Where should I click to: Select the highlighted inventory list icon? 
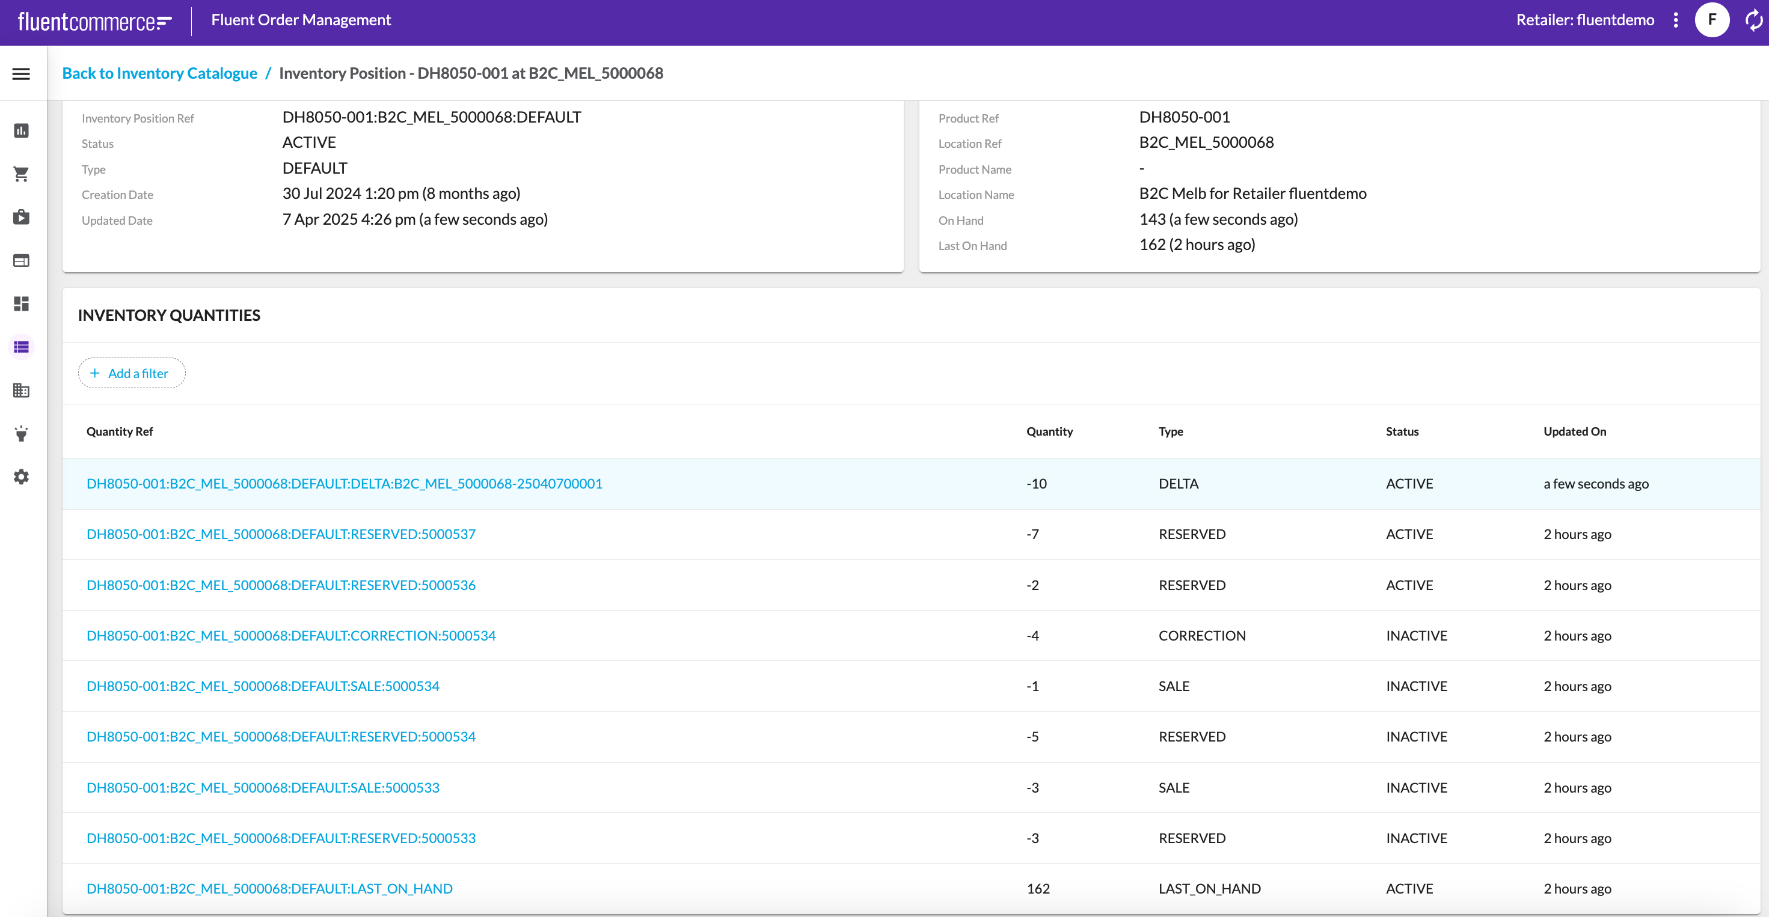[x=21, y=347]
